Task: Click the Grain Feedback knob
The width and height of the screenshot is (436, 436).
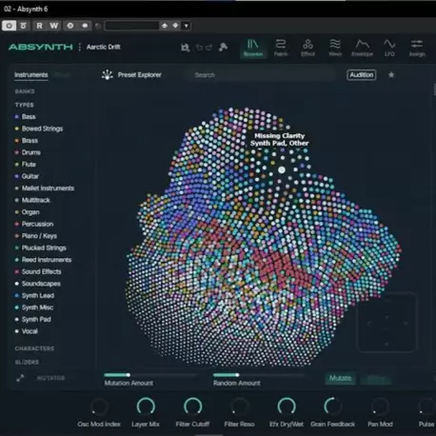Action: click(x=333, y=406)
